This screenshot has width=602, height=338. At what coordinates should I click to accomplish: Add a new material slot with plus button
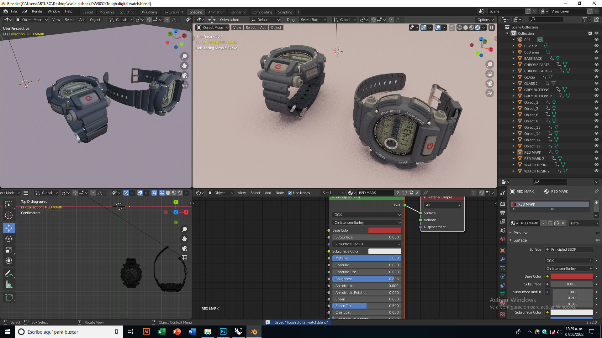pos(596,203)
